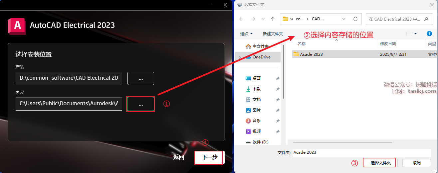Click the pin icon next to 音乐

pos(278,121)
